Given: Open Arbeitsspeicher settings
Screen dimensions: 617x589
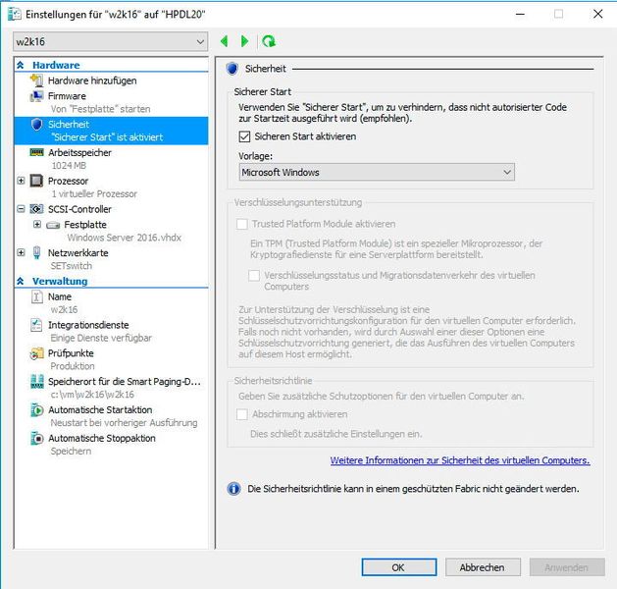Looking at the screenshot, I should [x=79, y=152].
